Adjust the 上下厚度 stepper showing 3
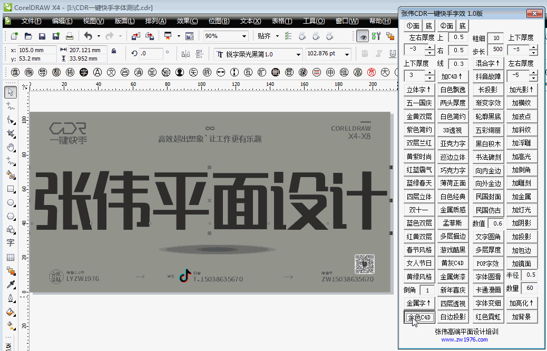Screen dimensions: 547x351 pos(430,75)
